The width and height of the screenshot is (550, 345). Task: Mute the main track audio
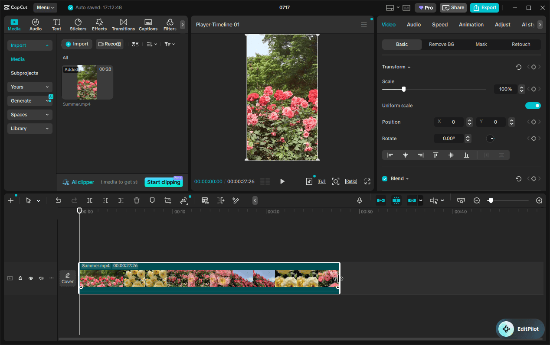point(41,278)
